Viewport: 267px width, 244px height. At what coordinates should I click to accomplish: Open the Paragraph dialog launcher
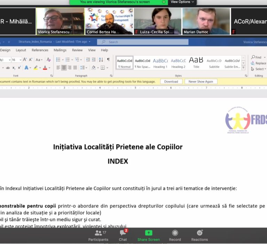(x=111, y=76)
